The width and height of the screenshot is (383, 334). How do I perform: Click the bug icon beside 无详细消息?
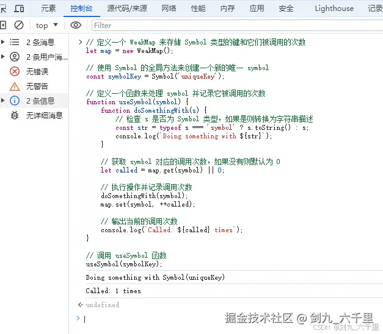pyautogui.click(x=15, y=115)
